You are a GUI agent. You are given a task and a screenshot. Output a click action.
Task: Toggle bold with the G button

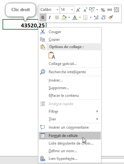pyautogui.click(x=43, y=18)
